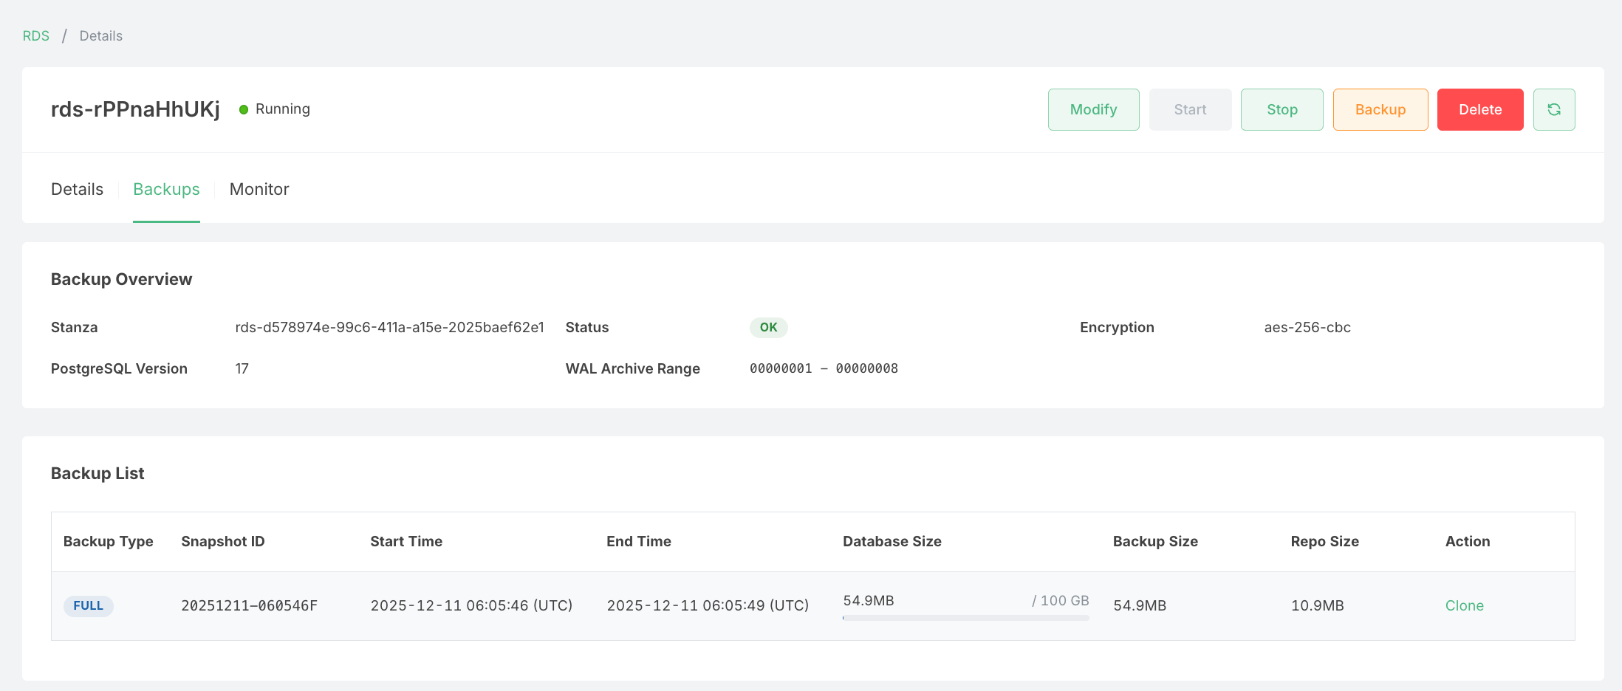Click the Details breadcrumb item
The width and height of the screenshot is (1622, 691).
pyautogui.click(x=101, y=36)
